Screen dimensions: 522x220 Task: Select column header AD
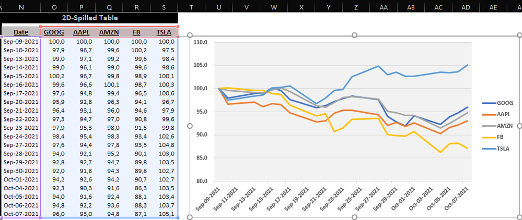click(x=466, y=7)
